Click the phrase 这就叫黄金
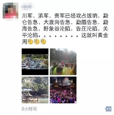The width and height of the screenshot is (114, 115). click(95, 35)
